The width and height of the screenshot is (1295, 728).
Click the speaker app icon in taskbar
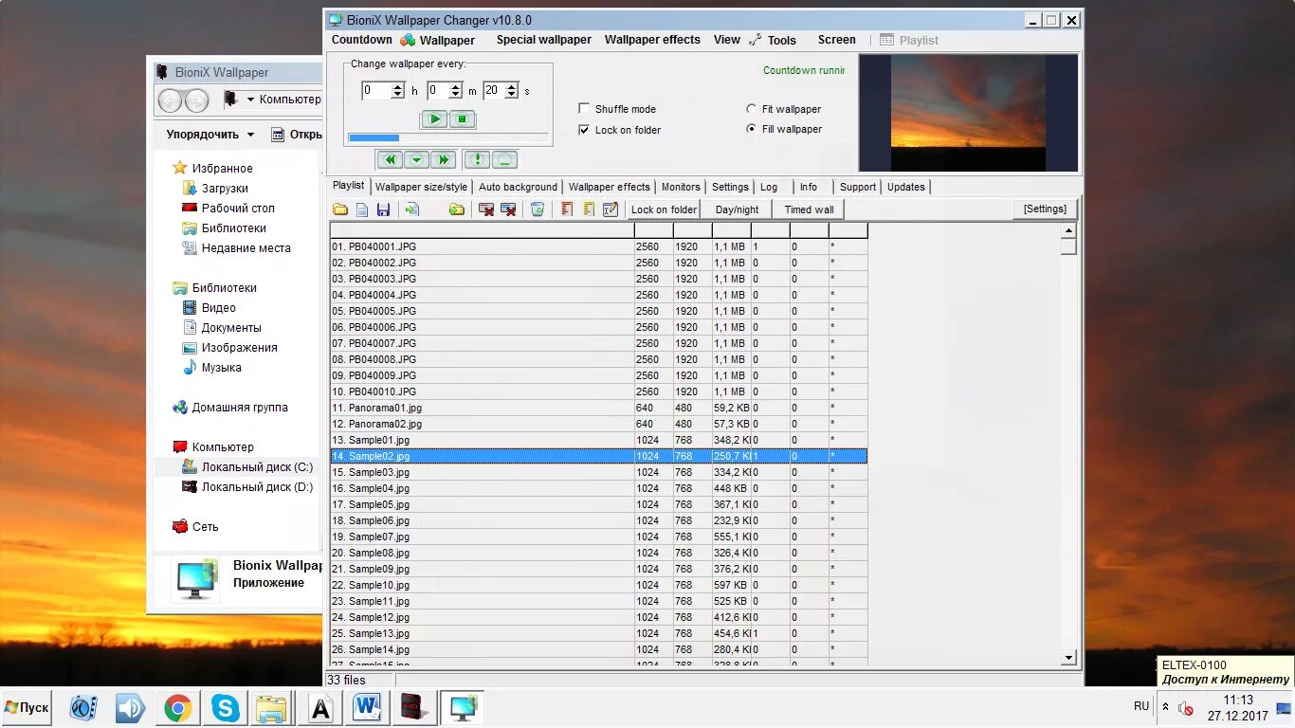[x=130, y=708]
